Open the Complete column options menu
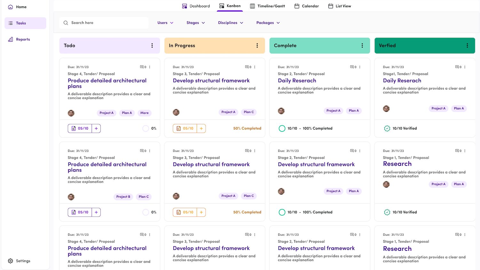This screenshot has width=480, height=270. pyautogui.click(x=362, y=46)
